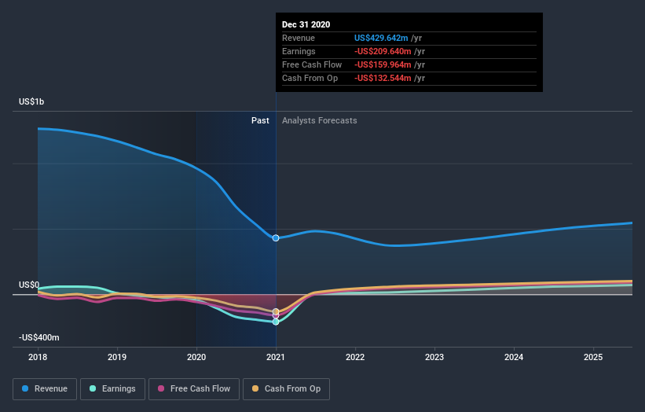Click the Analysts Forecasts label
This screenshot has width=645, height=412.
[x=319, y=120]
